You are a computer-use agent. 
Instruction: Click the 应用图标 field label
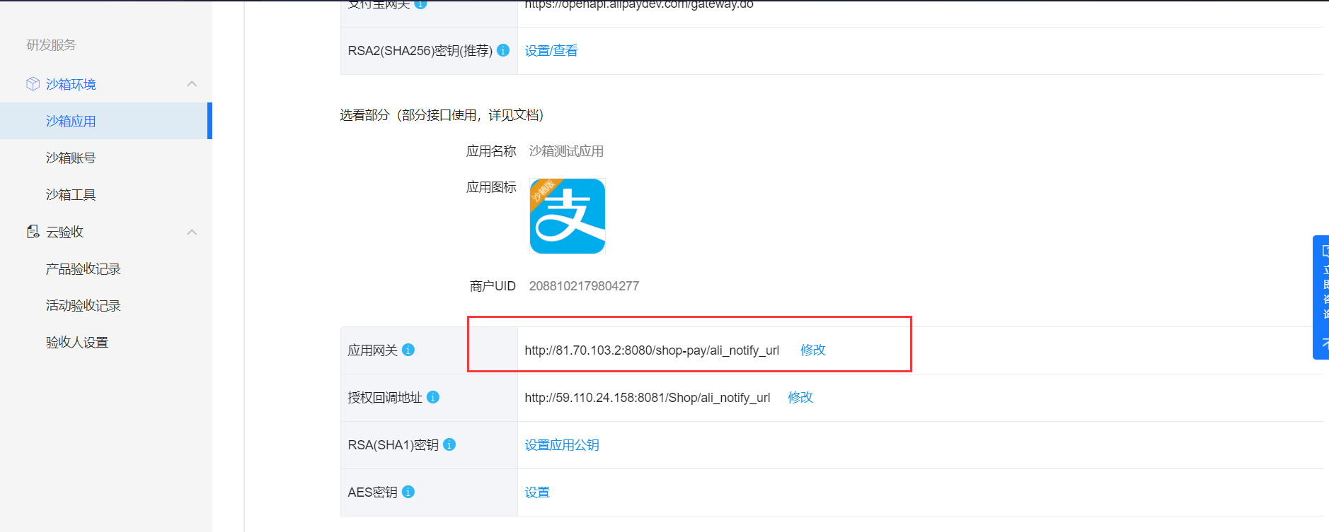coord(491,187)
